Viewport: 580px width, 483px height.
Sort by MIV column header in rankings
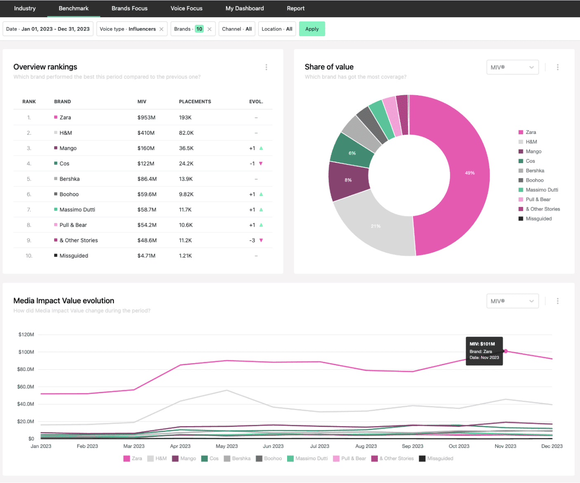(142, 101)
